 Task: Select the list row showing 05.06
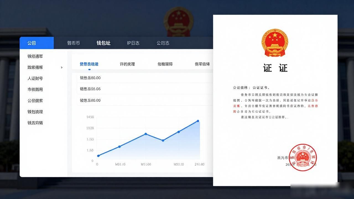tap(145, 89)
